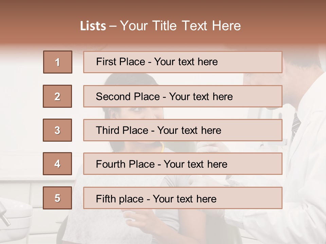Click into Third Place text box
Screen dimensions: 326x244
pos(183,130)
